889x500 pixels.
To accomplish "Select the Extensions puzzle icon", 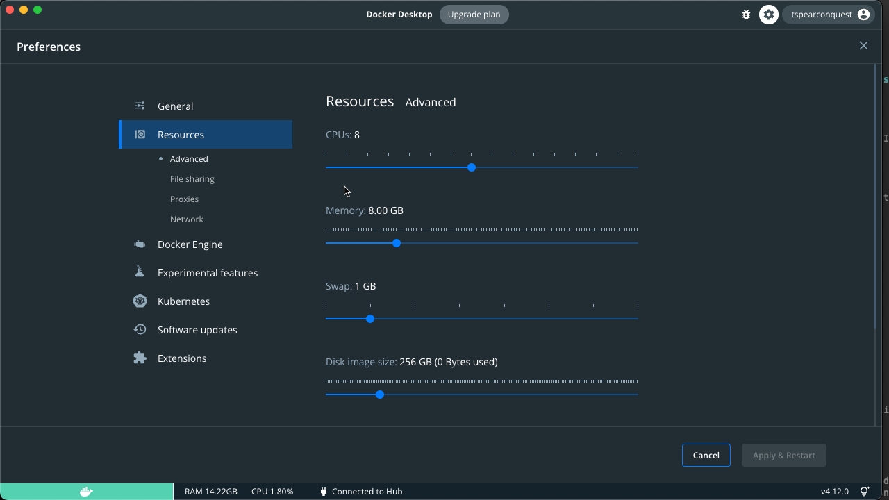I will point(139,358).
